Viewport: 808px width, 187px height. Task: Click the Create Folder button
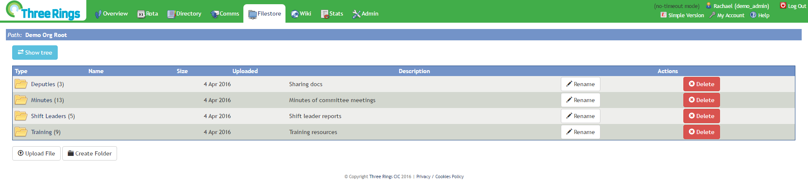(90, 153)
